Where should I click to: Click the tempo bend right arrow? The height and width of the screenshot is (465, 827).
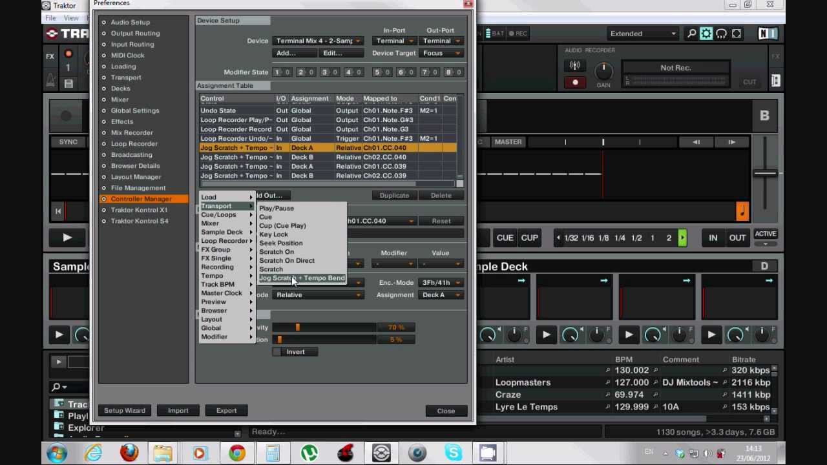tap(731, 142)
